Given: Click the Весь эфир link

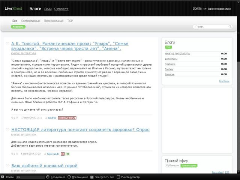Looking at the screenshot, I should (x=217, y=172).
